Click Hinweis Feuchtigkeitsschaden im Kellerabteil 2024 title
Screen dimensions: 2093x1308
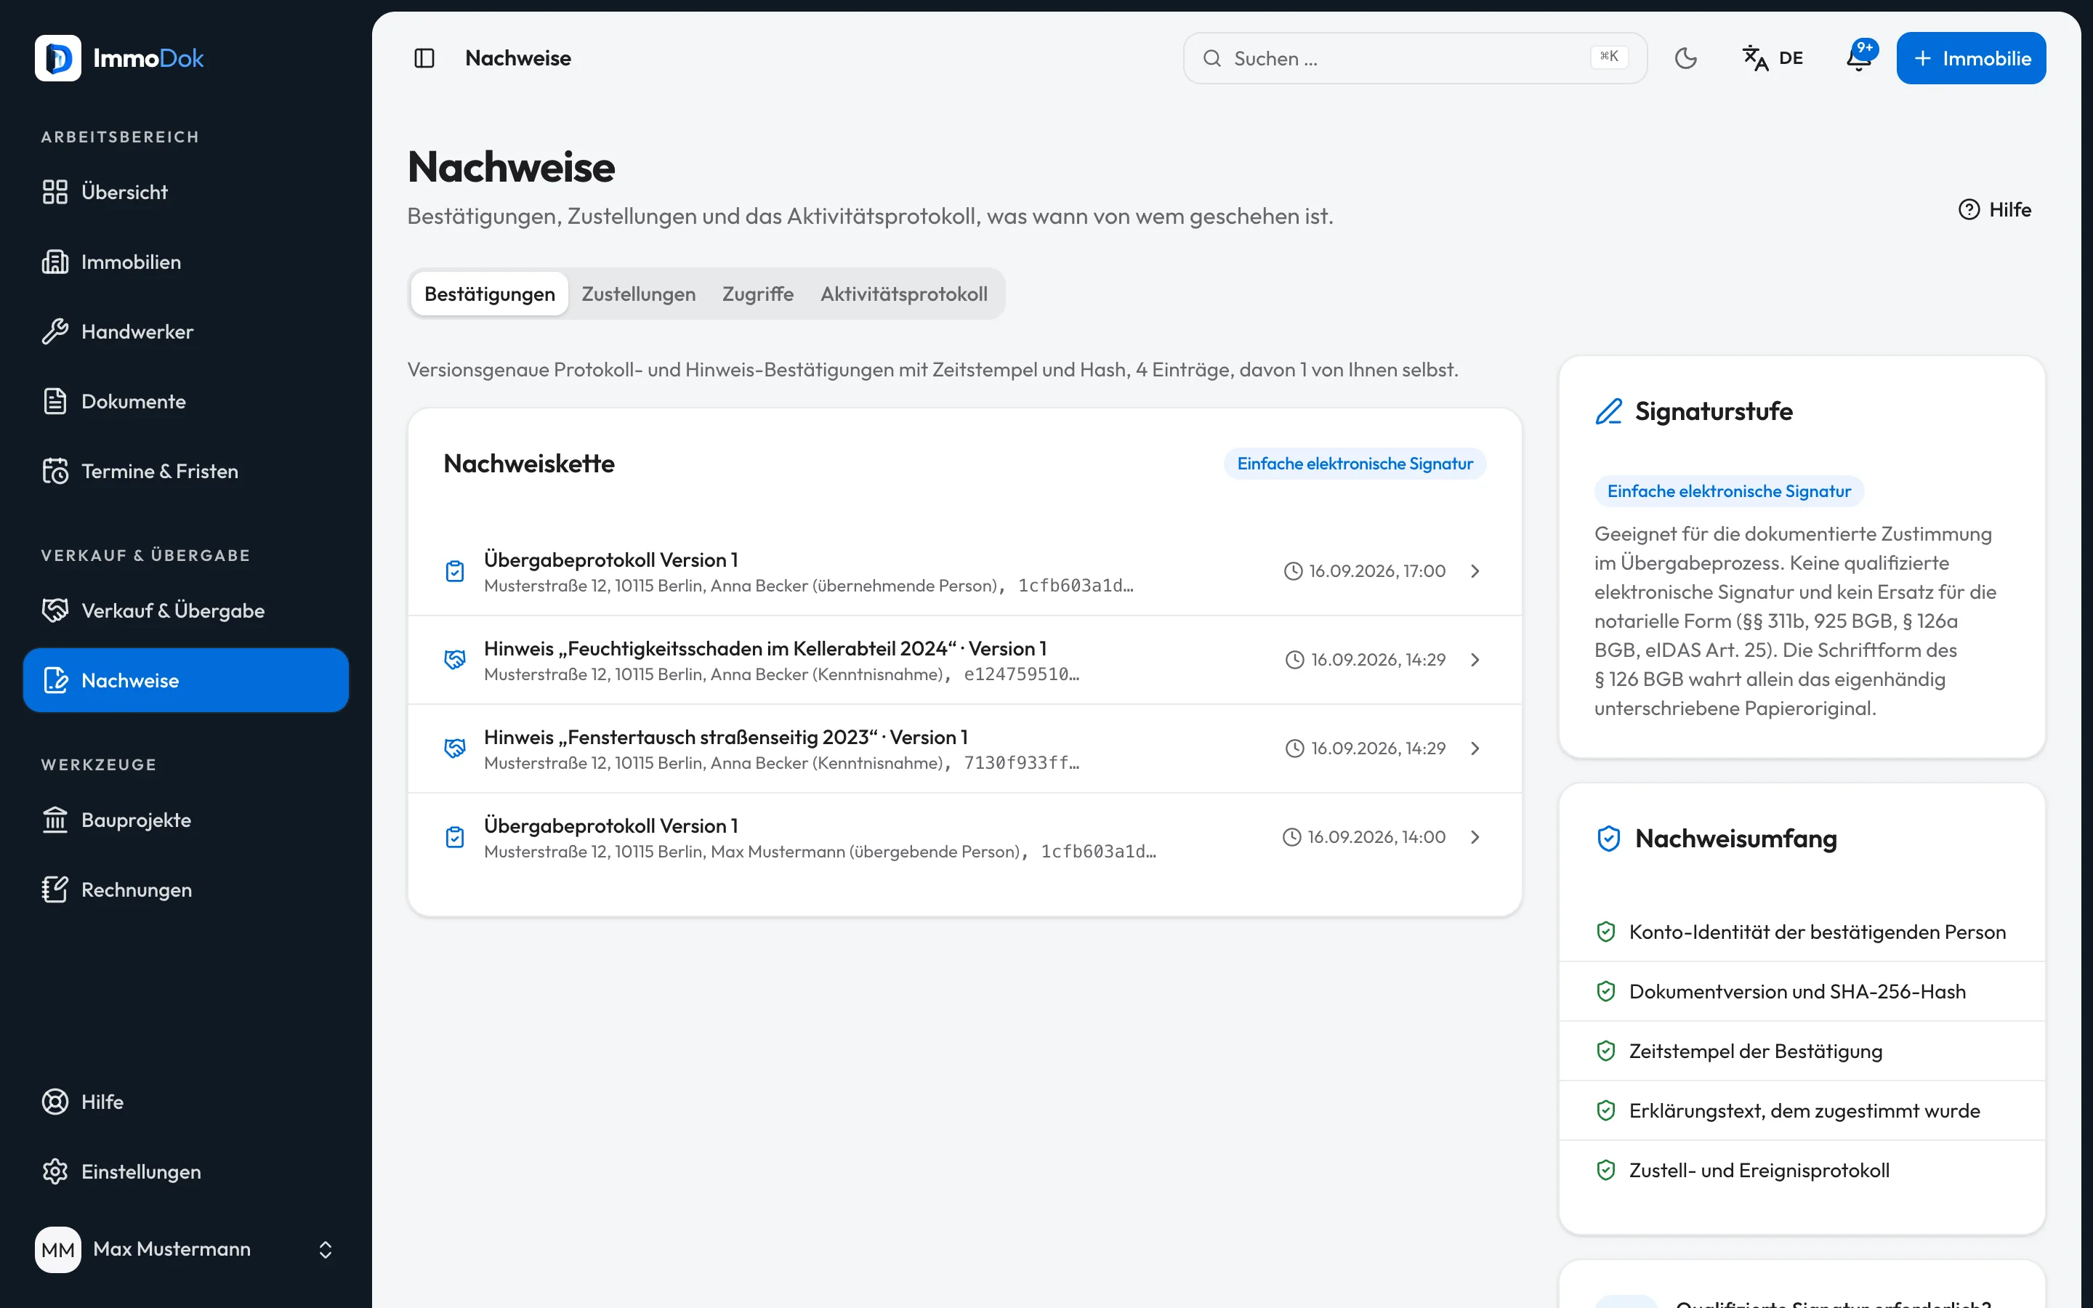click(x=765, y=648)
